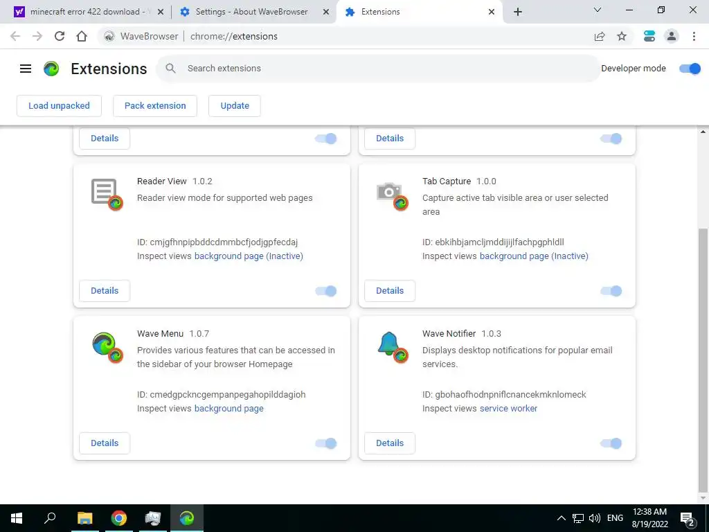Open the three-dot browser menu
This screenshot has width=709, height=532.
(x=694, y=36)
